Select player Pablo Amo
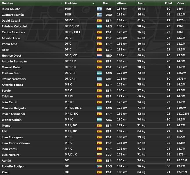Viewport: 190px width, 175px height. [x=10, y=44]
